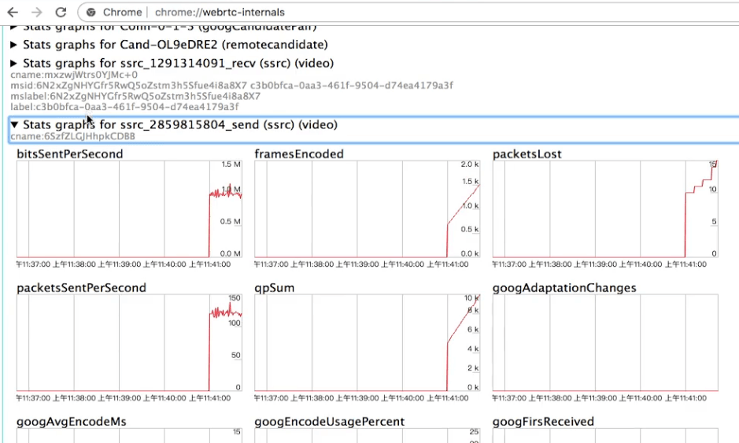Select the bitsSentPerSecond title text
The width and height of the screenshot is (739, 443).
[70, 154]
